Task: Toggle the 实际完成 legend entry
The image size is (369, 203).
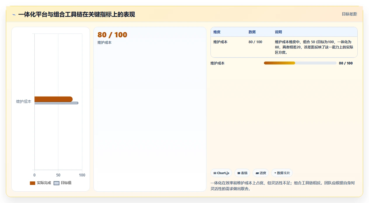Action: (x=40, y=183)
